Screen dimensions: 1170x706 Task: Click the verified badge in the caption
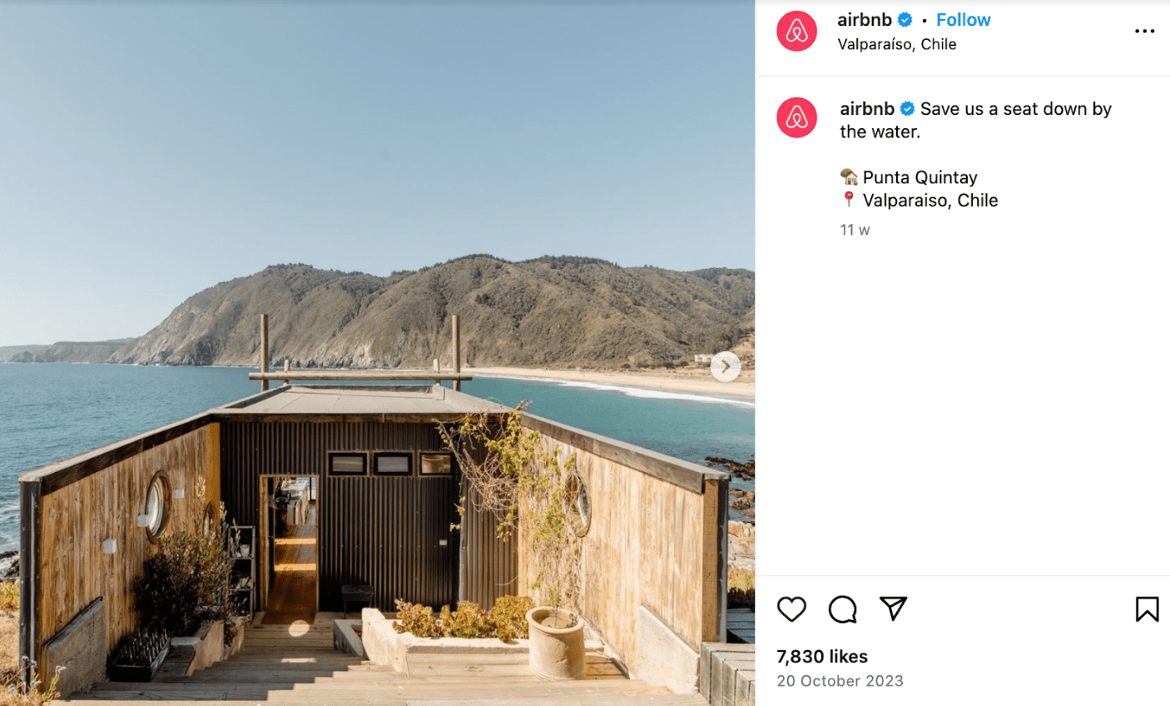(907, 109)
